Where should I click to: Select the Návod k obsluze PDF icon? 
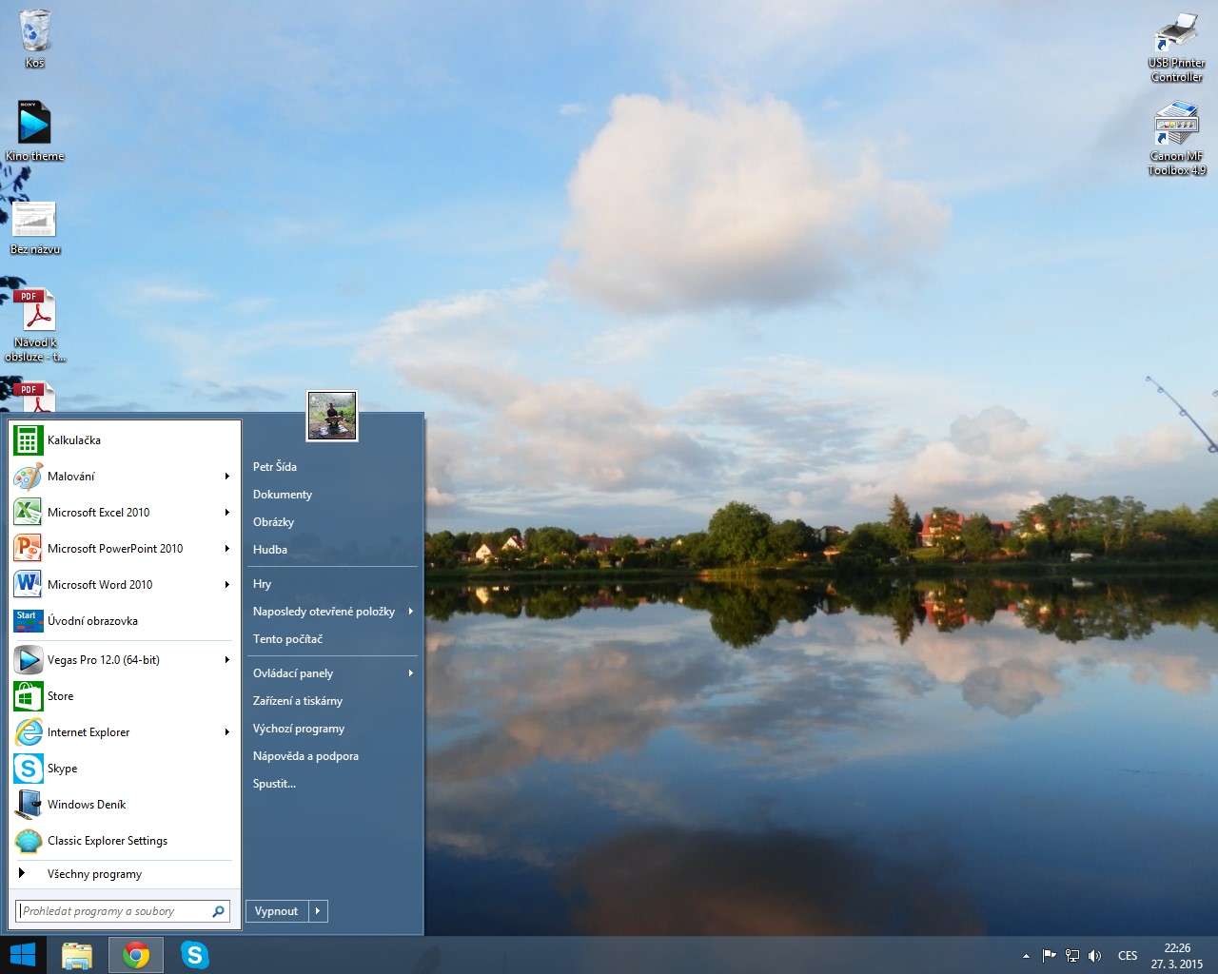pyautogui.click(x=35, y=324)
